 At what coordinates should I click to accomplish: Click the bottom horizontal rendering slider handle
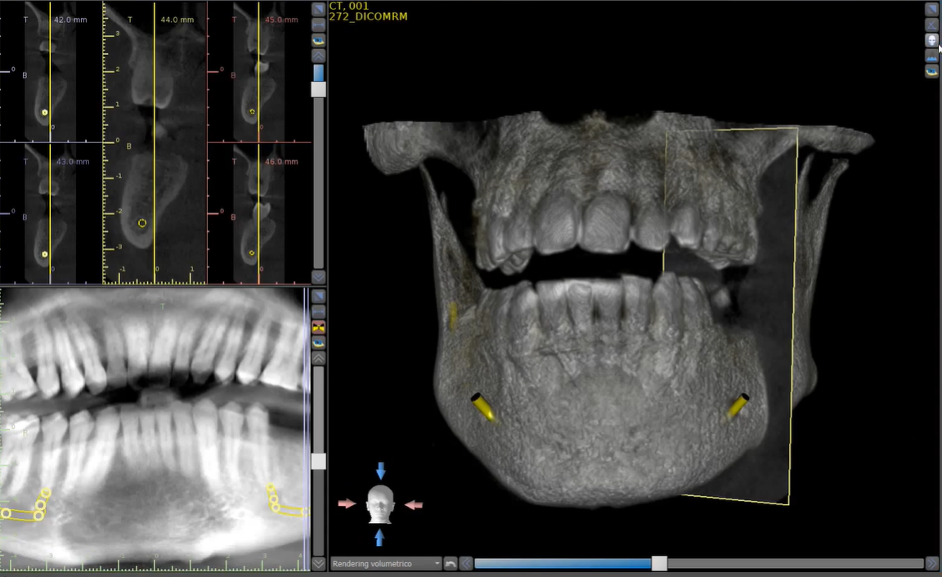coord(659,563)
